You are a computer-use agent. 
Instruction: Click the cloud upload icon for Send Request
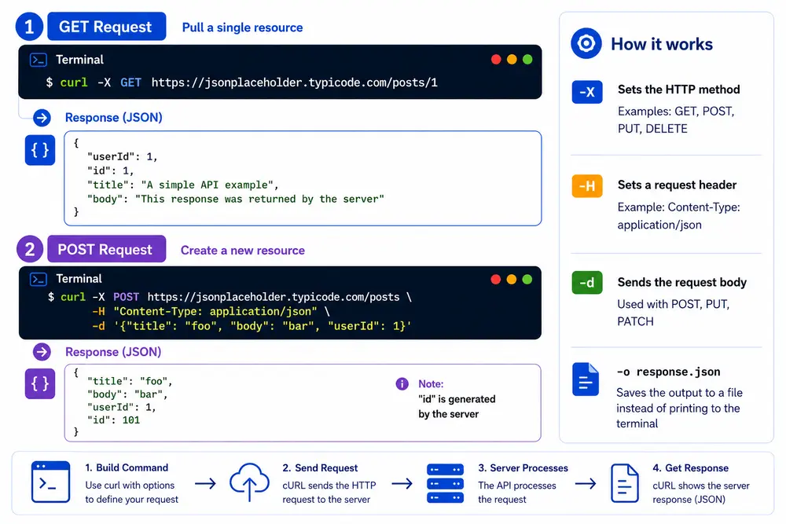coord(249,482)
